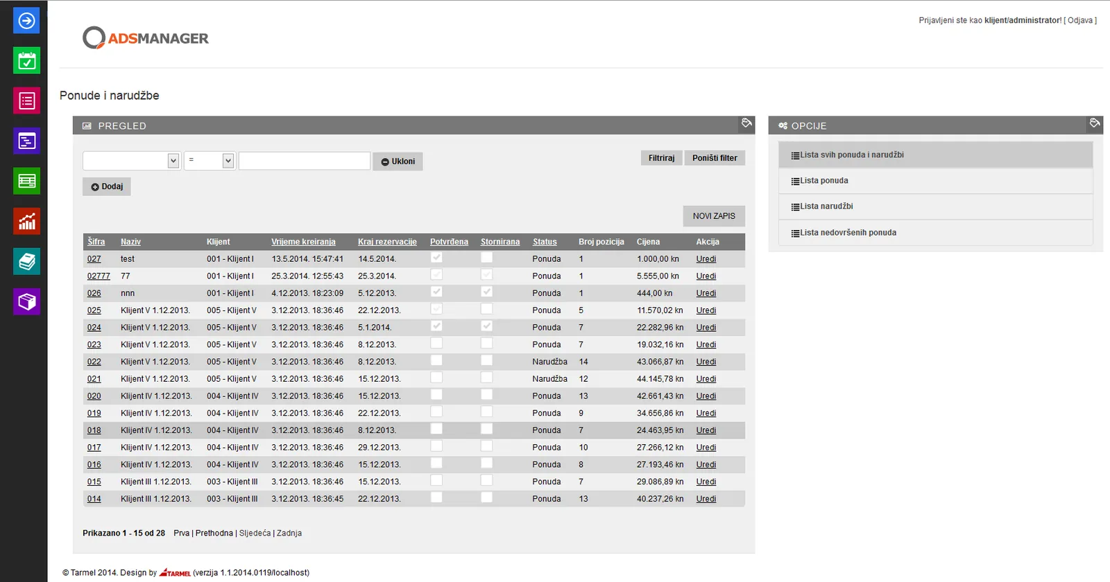Sort table by Naziv column
Viewport: 1110px width, 582px height.
(130, 242)
